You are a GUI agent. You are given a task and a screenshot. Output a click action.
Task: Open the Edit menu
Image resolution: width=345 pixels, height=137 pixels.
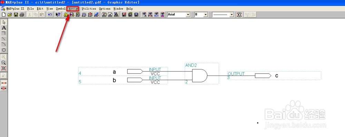pyautogui.click(x=40, y=9)
